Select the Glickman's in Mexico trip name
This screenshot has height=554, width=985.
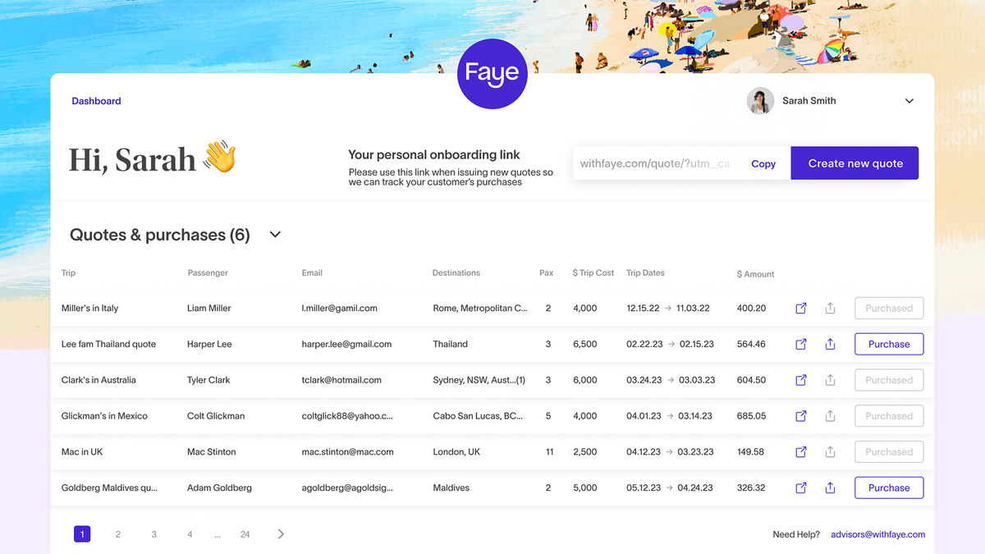point(104,416)
